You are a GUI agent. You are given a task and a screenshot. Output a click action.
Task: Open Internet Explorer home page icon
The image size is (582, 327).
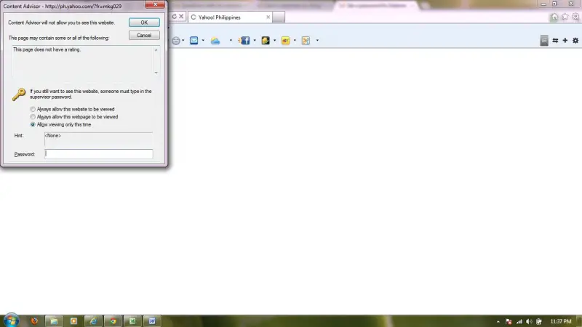(554, 17)
